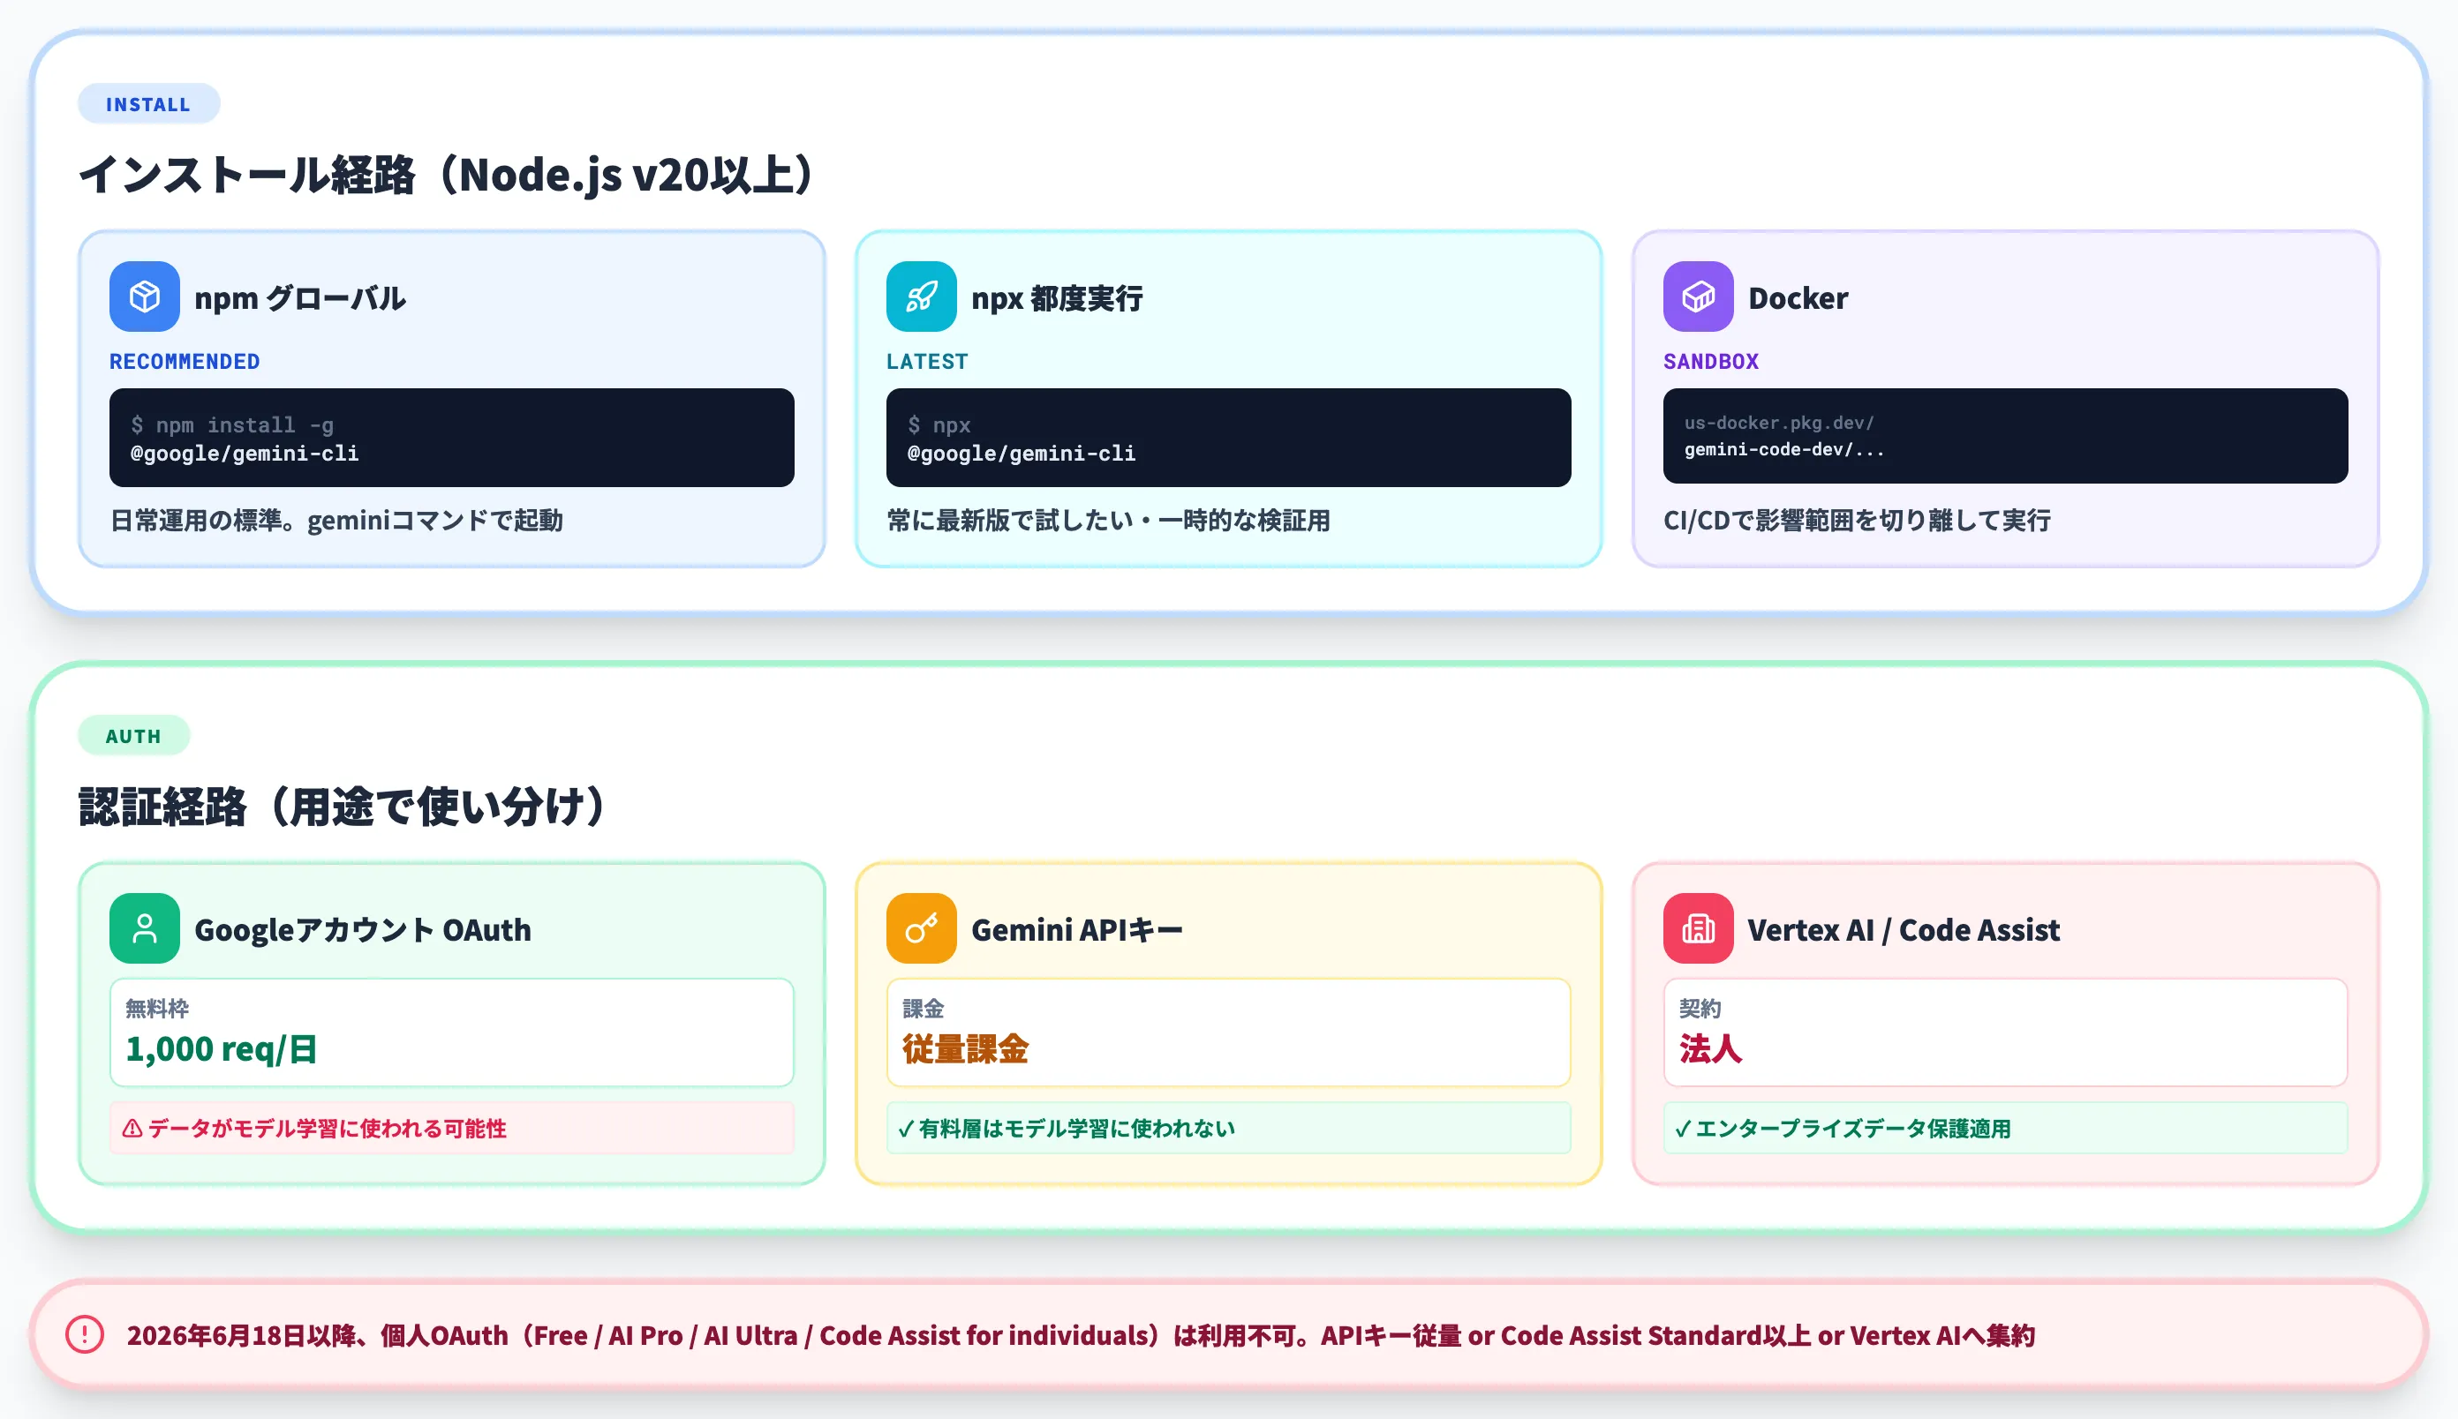Select the npm install -g code block
2458x1419 pixels.
pos(451,438)
